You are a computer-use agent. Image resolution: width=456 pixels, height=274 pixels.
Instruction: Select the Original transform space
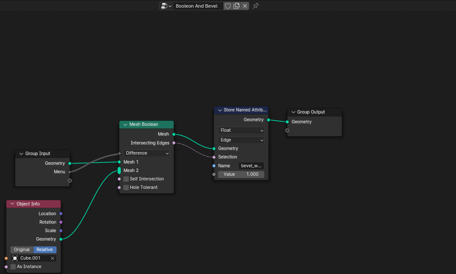(22, 249)
